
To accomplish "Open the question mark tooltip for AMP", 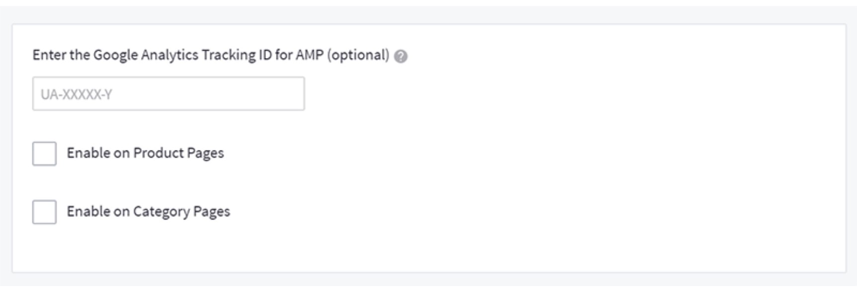I will (x=401, y=57).
